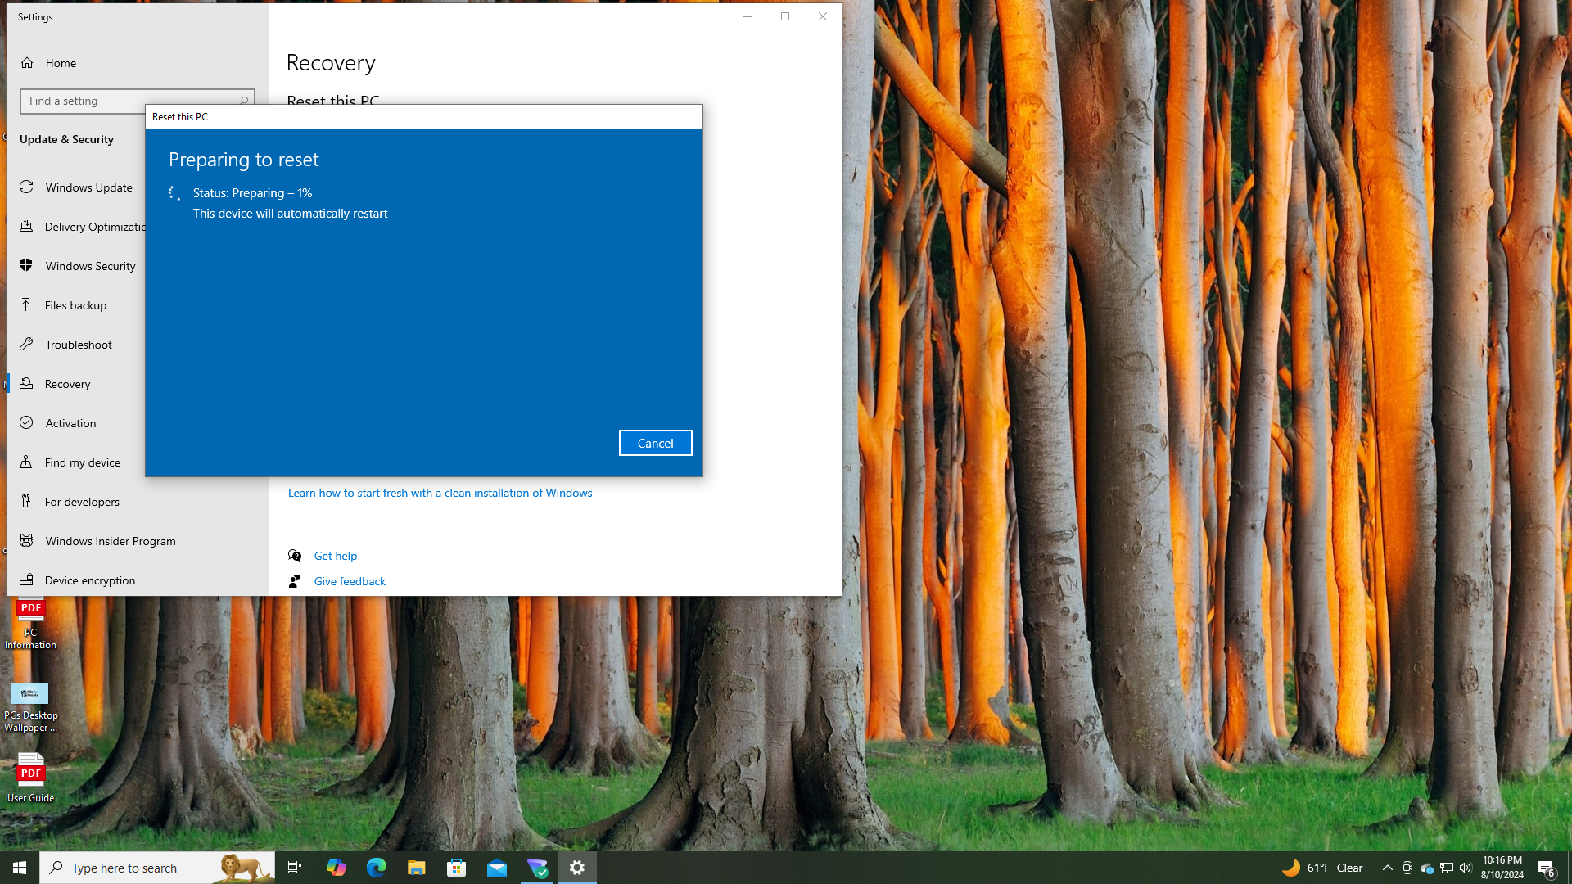Open the Microsoft Store taskbar icon
The image size is (1572, 884).
[456, 868]
